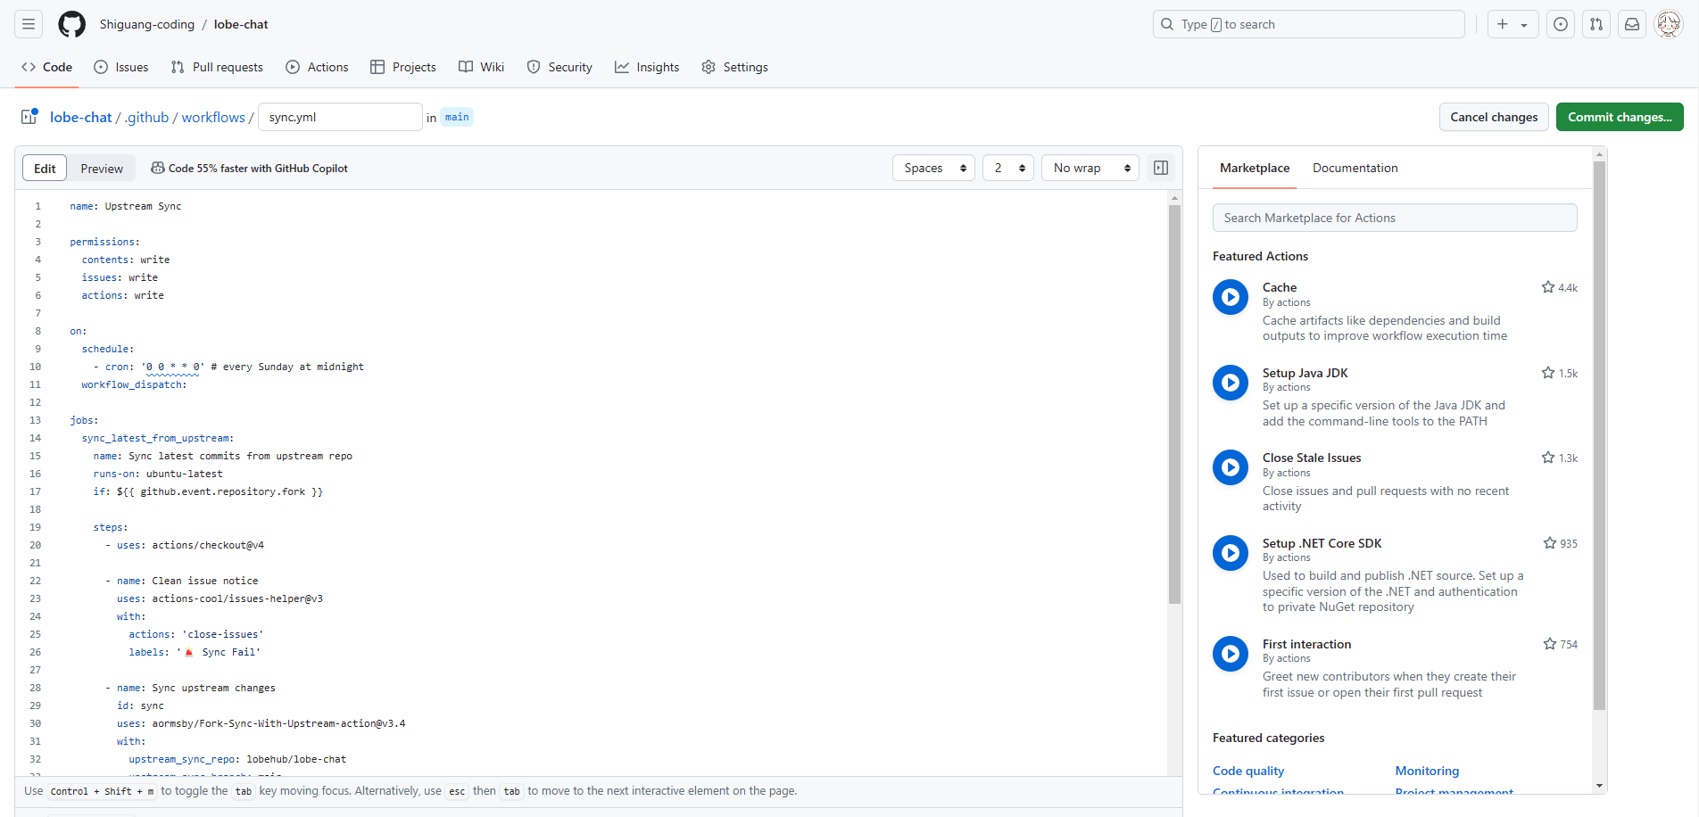1699x817 pixels.
Task: Open the global navigation hamburger menu
Action: 29,24
